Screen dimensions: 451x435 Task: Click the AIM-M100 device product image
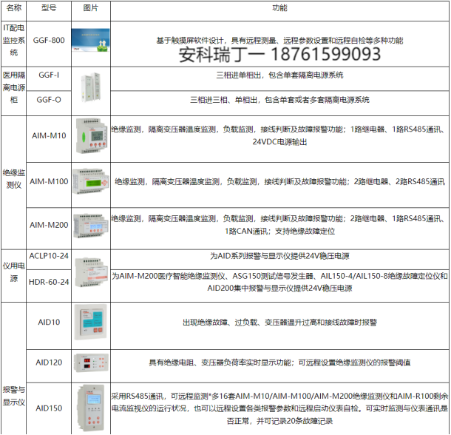pyautogui.click(x=91, y=181)
